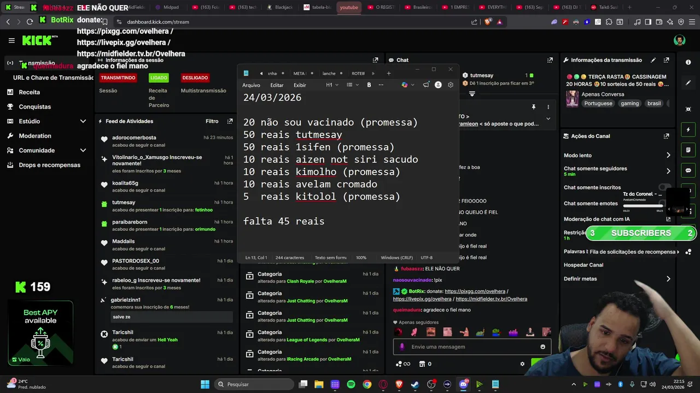Pop out the Ações do Canal panel
The image size is (700, 393).
click(x=666, y=136)
